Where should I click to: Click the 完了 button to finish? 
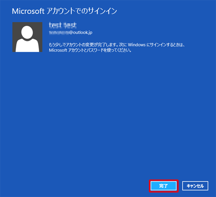[164, 186]
